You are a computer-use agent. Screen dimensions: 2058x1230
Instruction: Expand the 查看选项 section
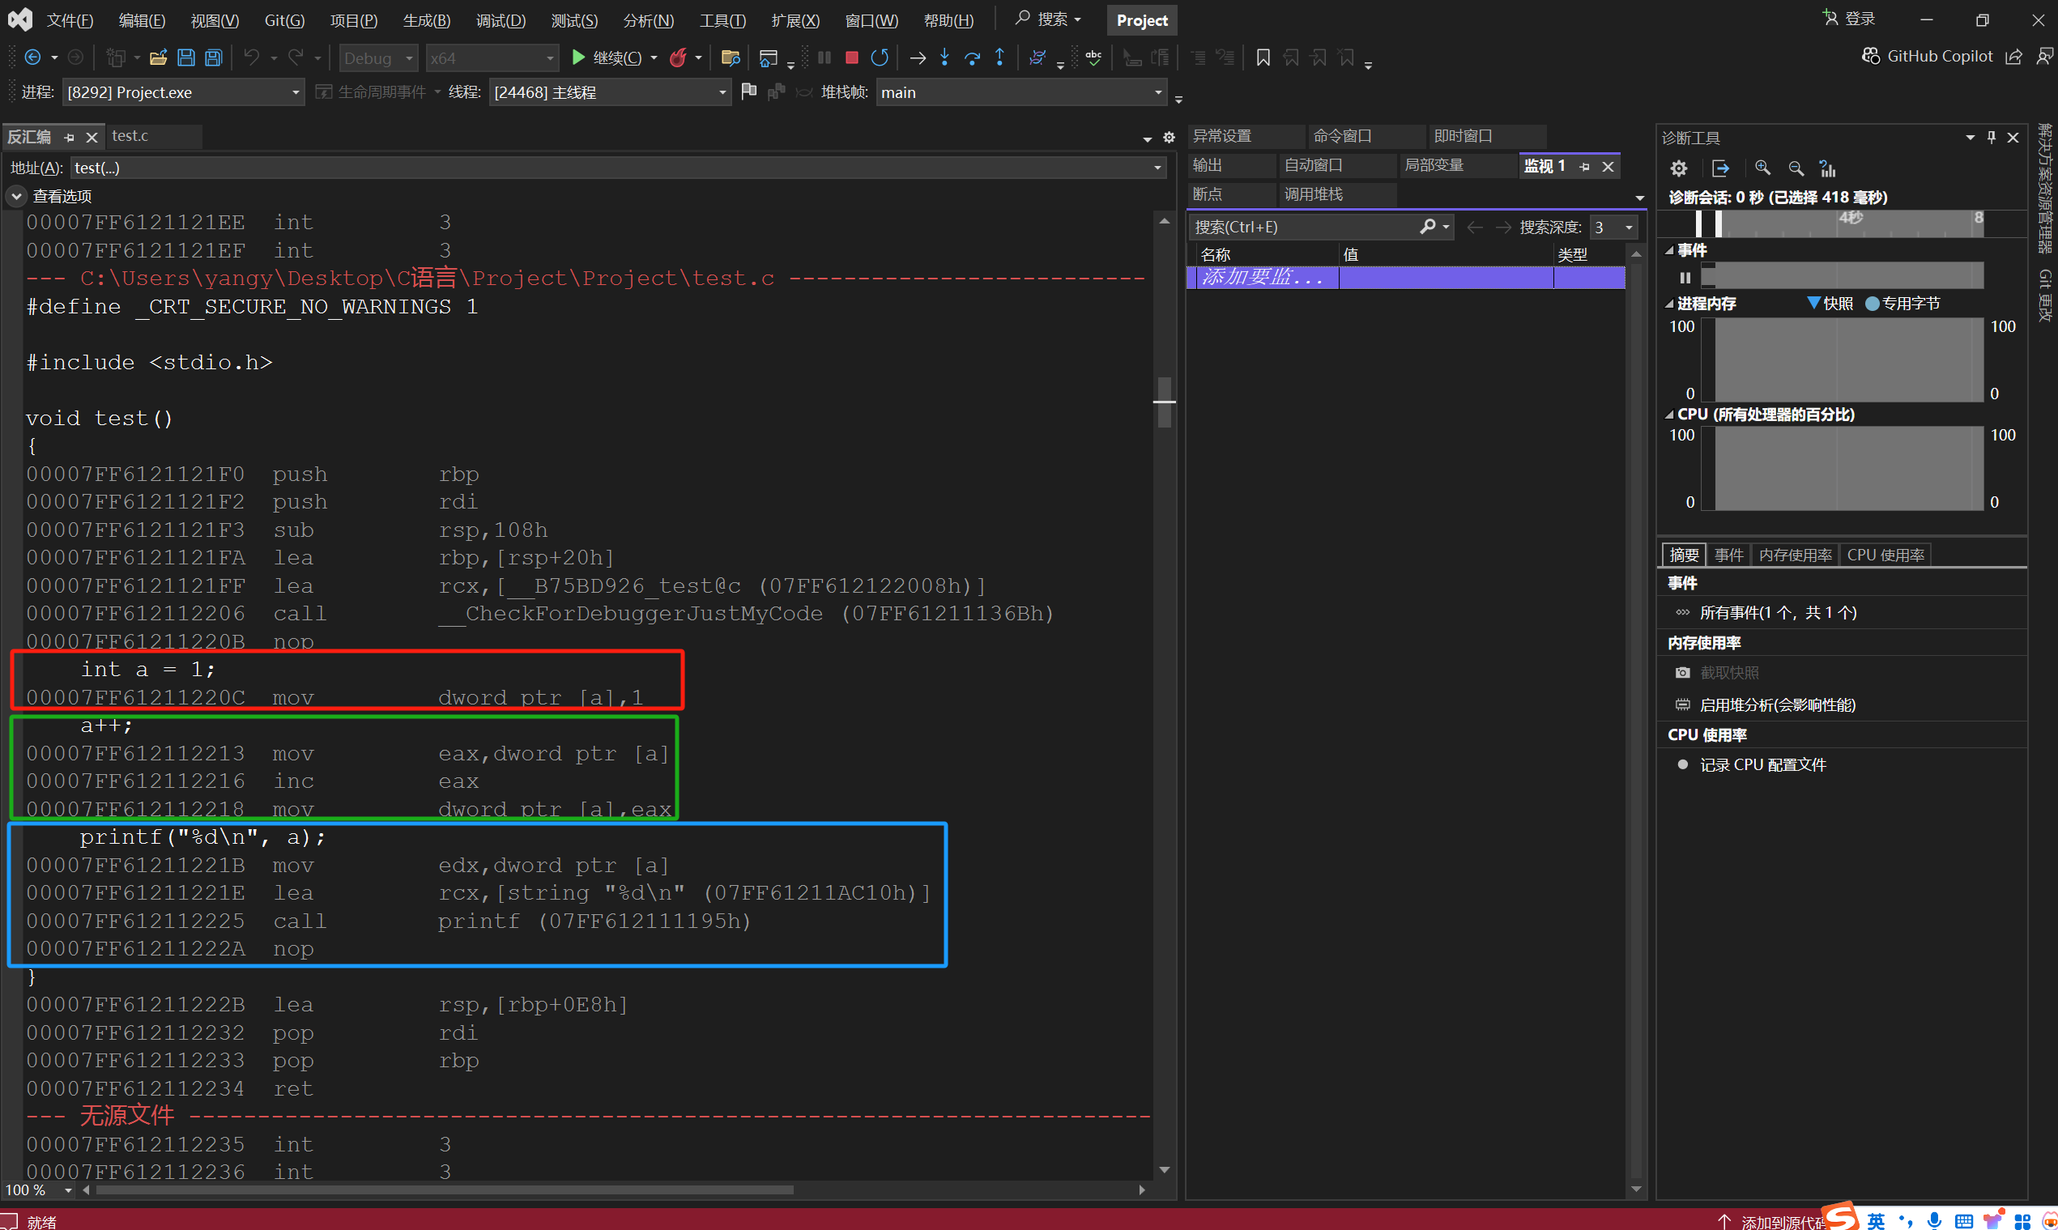16,197
